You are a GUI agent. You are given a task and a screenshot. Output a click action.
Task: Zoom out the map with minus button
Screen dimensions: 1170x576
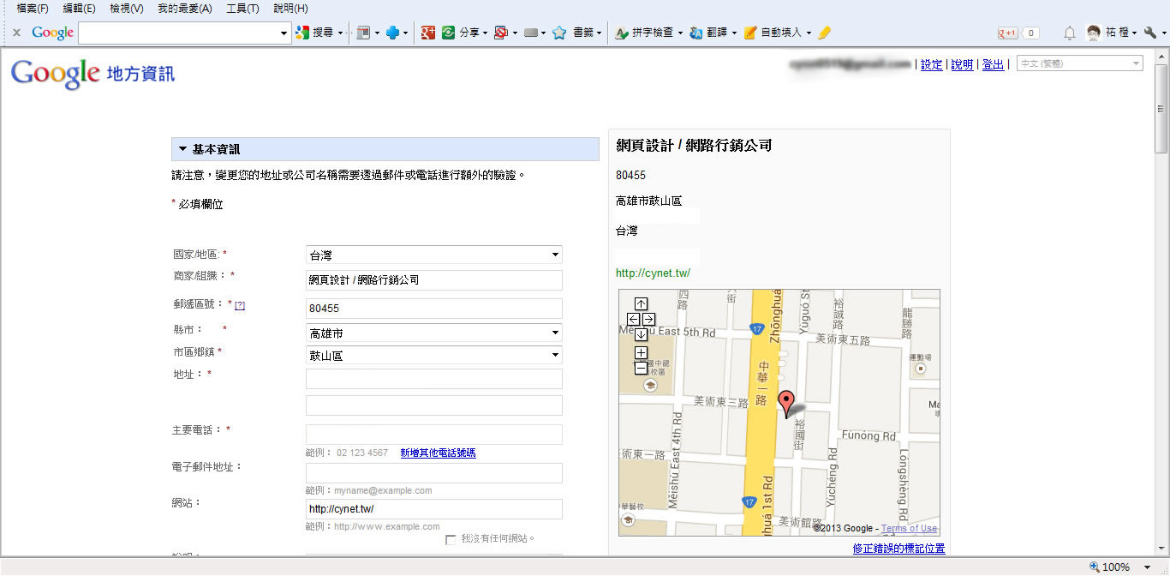[x=641, y=369]
